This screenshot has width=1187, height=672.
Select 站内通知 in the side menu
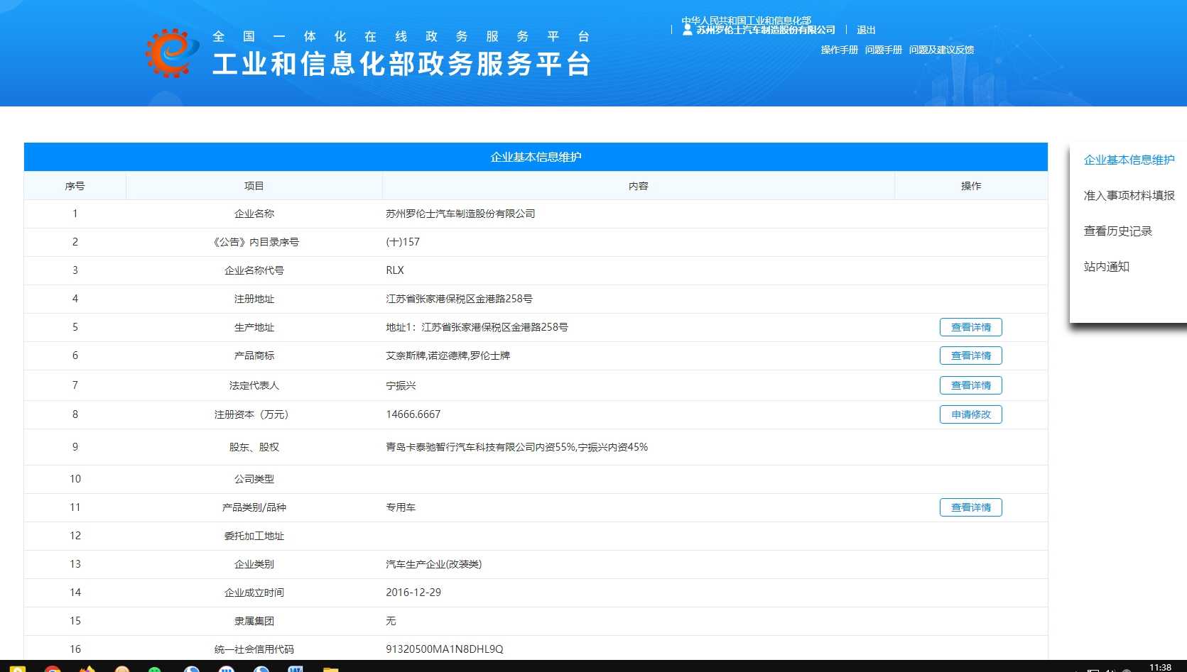pyautogui.click(x=1106, y=266)
